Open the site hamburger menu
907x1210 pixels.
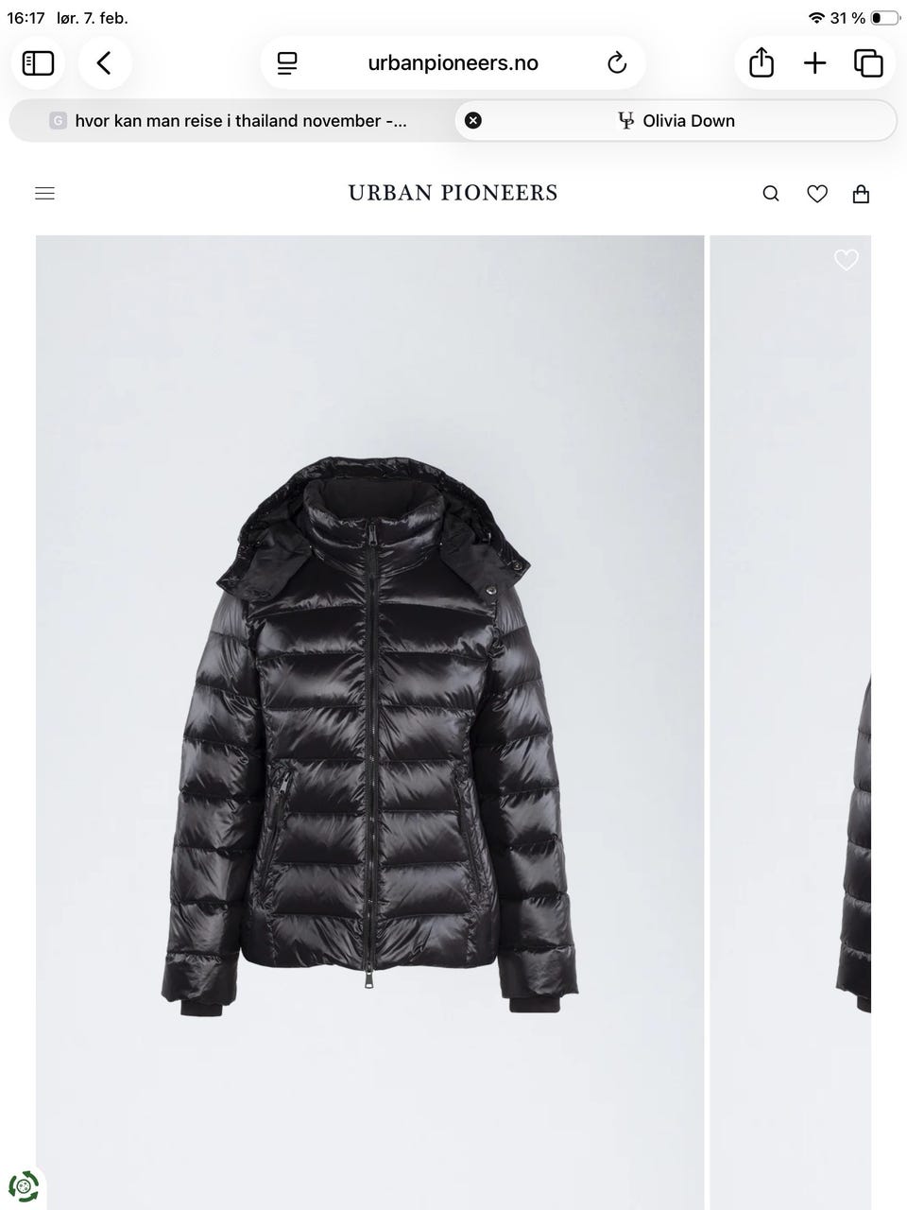tap(44, 193)
